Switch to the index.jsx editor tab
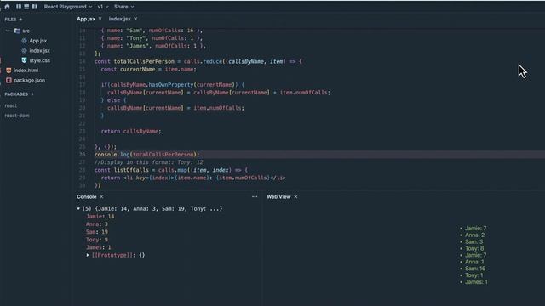The height and width of the screenshot is (306, 545). coord(119,19)
